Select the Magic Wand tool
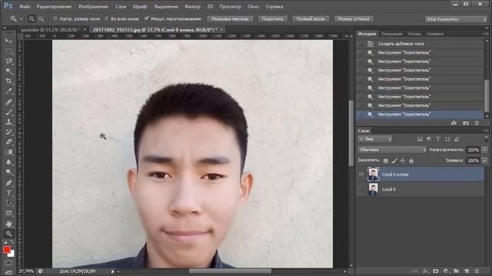492x276 pixels. point(8,71)
